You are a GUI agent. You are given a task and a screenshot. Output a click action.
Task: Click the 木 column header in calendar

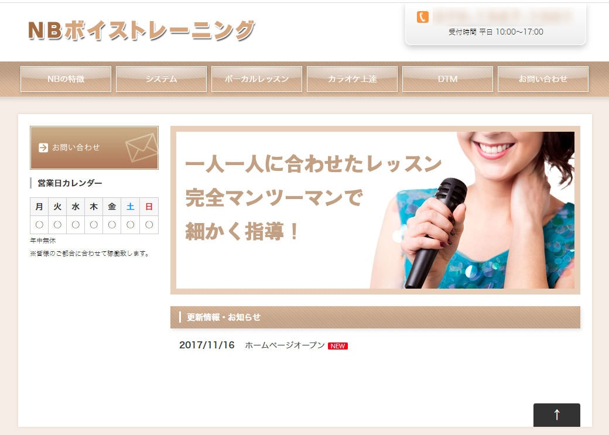[94, 207]
